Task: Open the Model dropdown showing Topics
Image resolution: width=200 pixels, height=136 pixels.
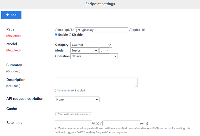Action: tap(84, 51)
